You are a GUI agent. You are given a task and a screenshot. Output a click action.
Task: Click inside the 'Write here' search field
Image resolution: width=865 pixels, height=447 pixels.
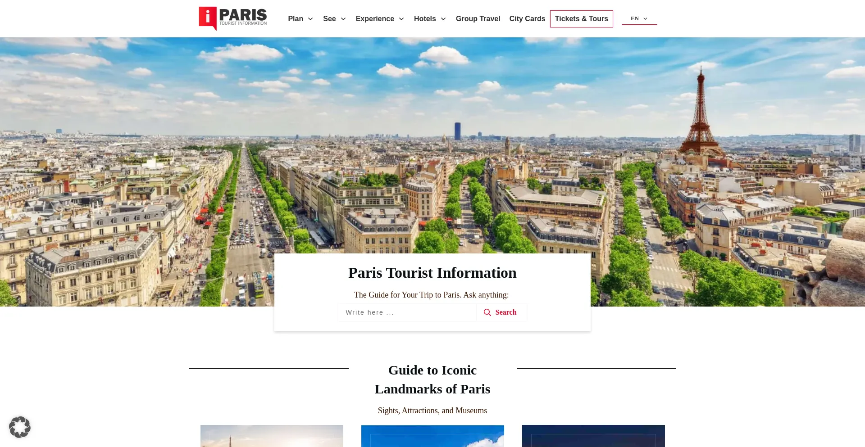pos(405,312)
